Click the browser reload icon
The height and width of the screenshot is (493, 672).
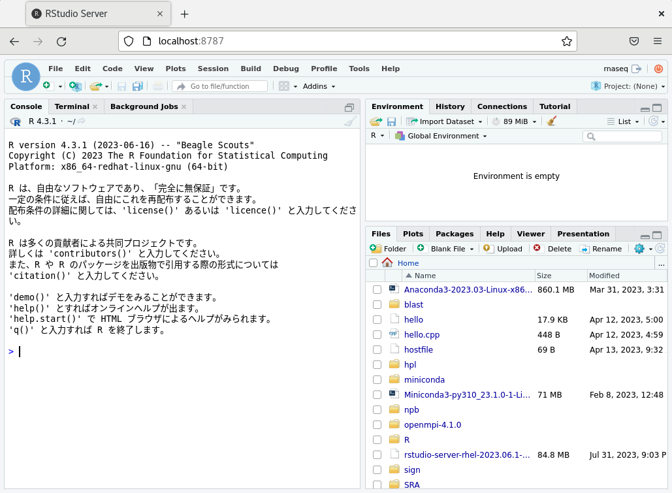coord(61,42)
